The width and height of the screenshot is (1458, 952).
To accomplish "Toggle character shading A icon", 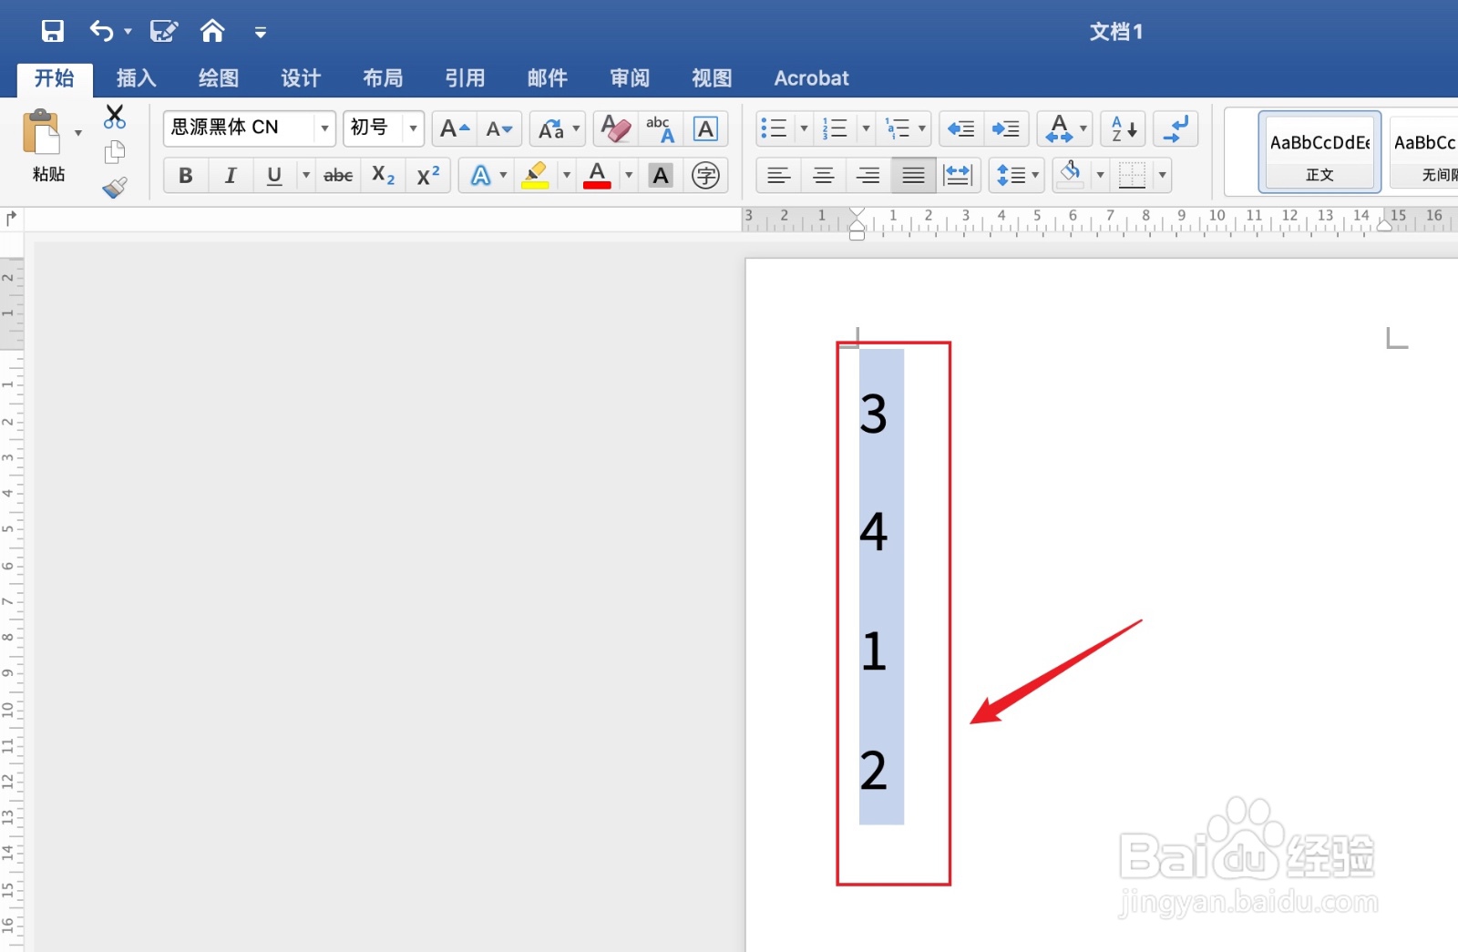I will point(661,175).
